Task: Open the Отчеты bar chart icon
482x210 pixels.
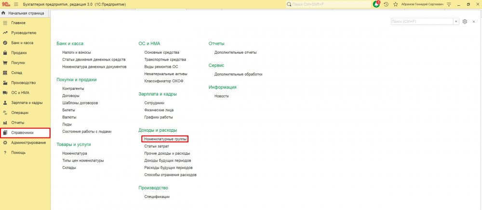Action: coord(5,123)
